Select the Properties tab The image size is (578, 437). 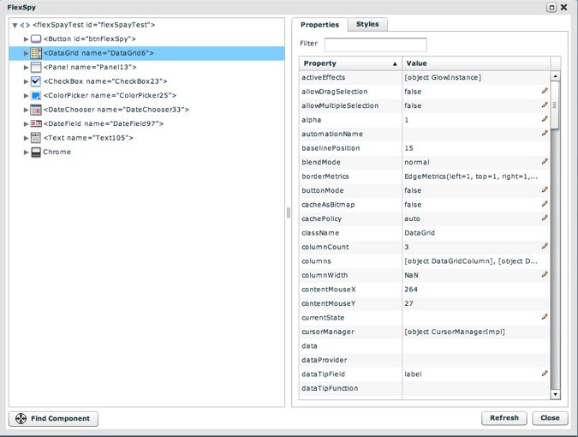(x=319, y=25)
